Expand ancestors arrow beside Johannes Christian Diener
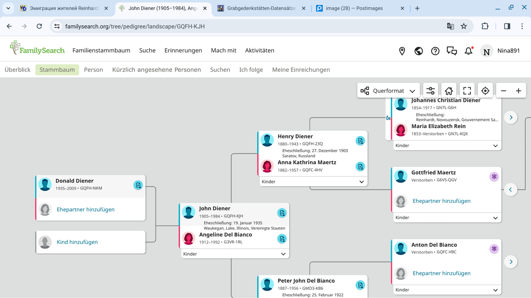The height and width of the screenshot is (298, 531). coord(511,118)
